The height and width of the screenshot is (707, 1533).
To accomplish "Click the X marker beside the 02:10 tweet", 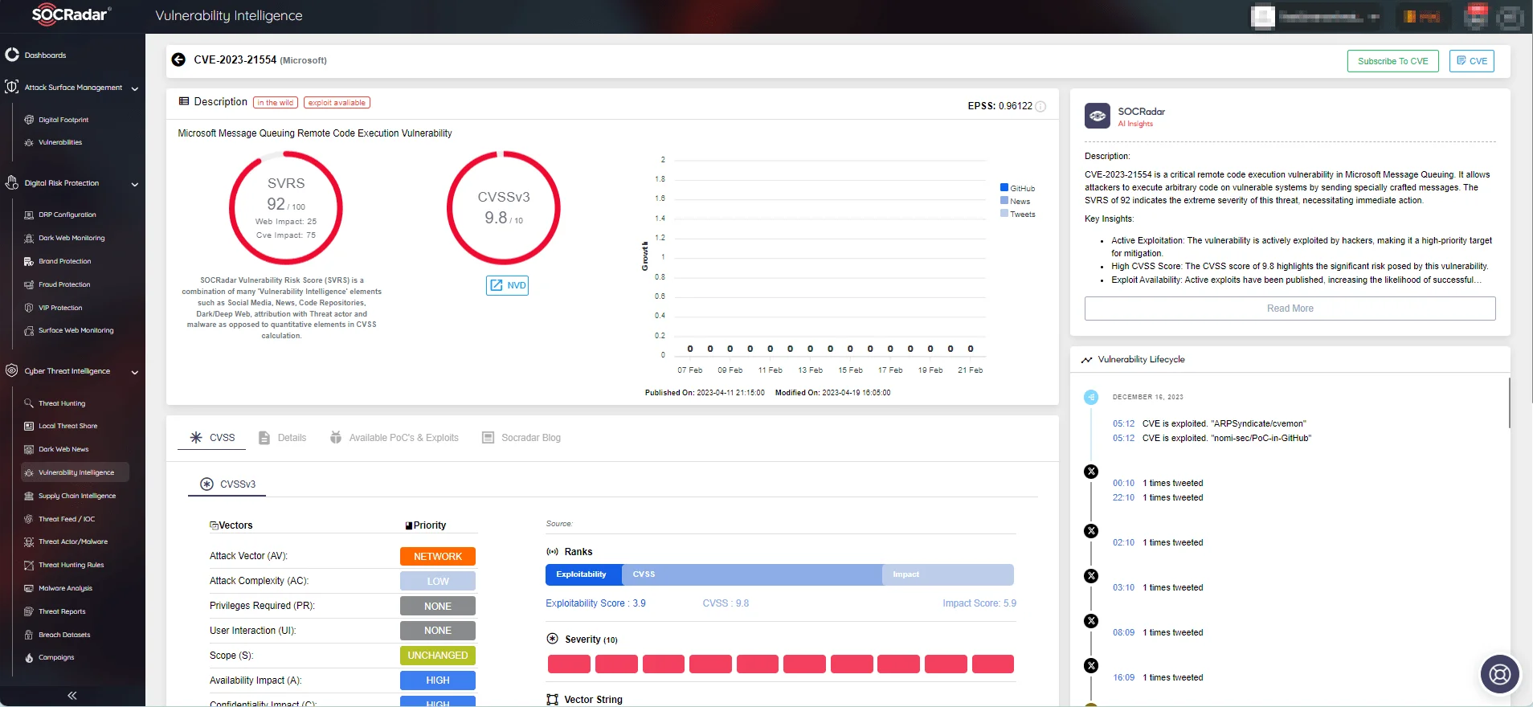I will point(1091,531).
